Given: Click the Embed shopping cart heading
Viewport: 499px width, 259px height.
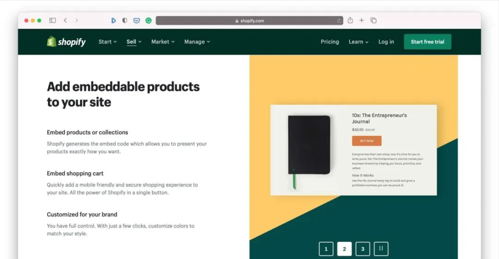Looking at the screenshot, I should click(x=75, y=173).
